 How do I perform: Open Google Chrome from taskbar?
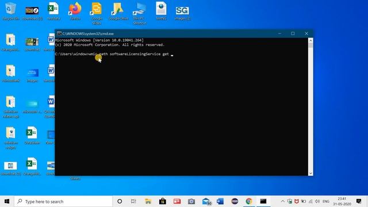249,201
